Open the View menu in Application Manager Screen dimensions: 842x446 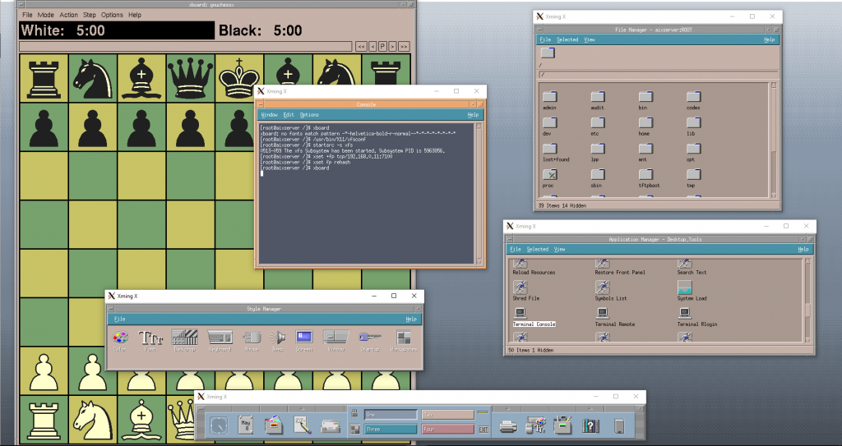[x=559, y=249]
